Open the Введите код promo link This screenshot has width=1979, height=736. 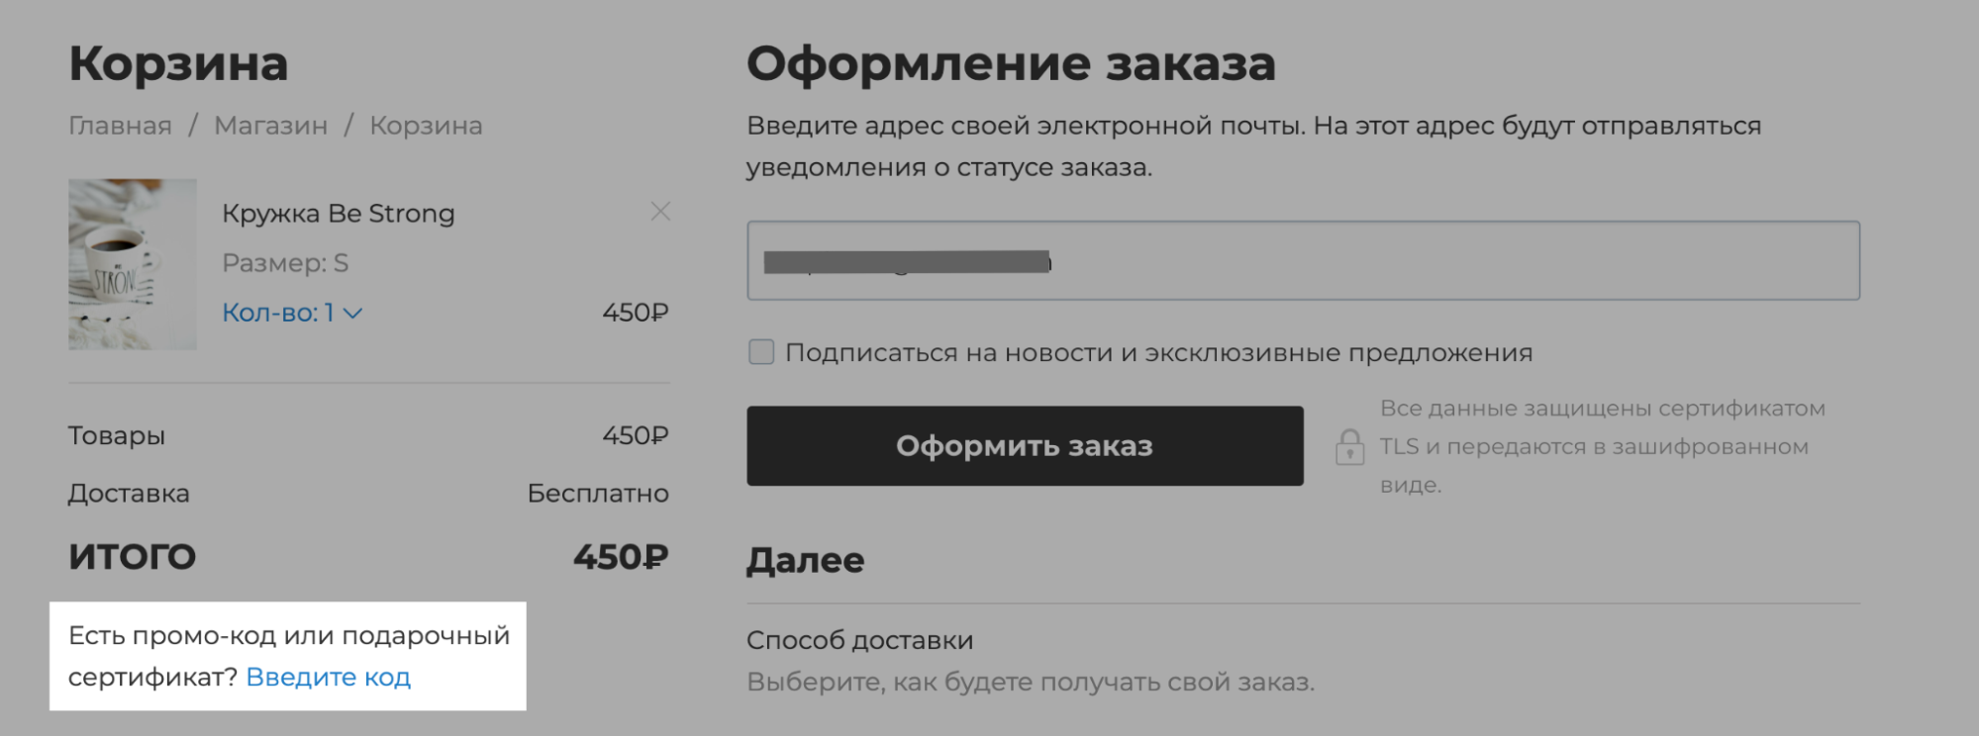pos(328,678)
